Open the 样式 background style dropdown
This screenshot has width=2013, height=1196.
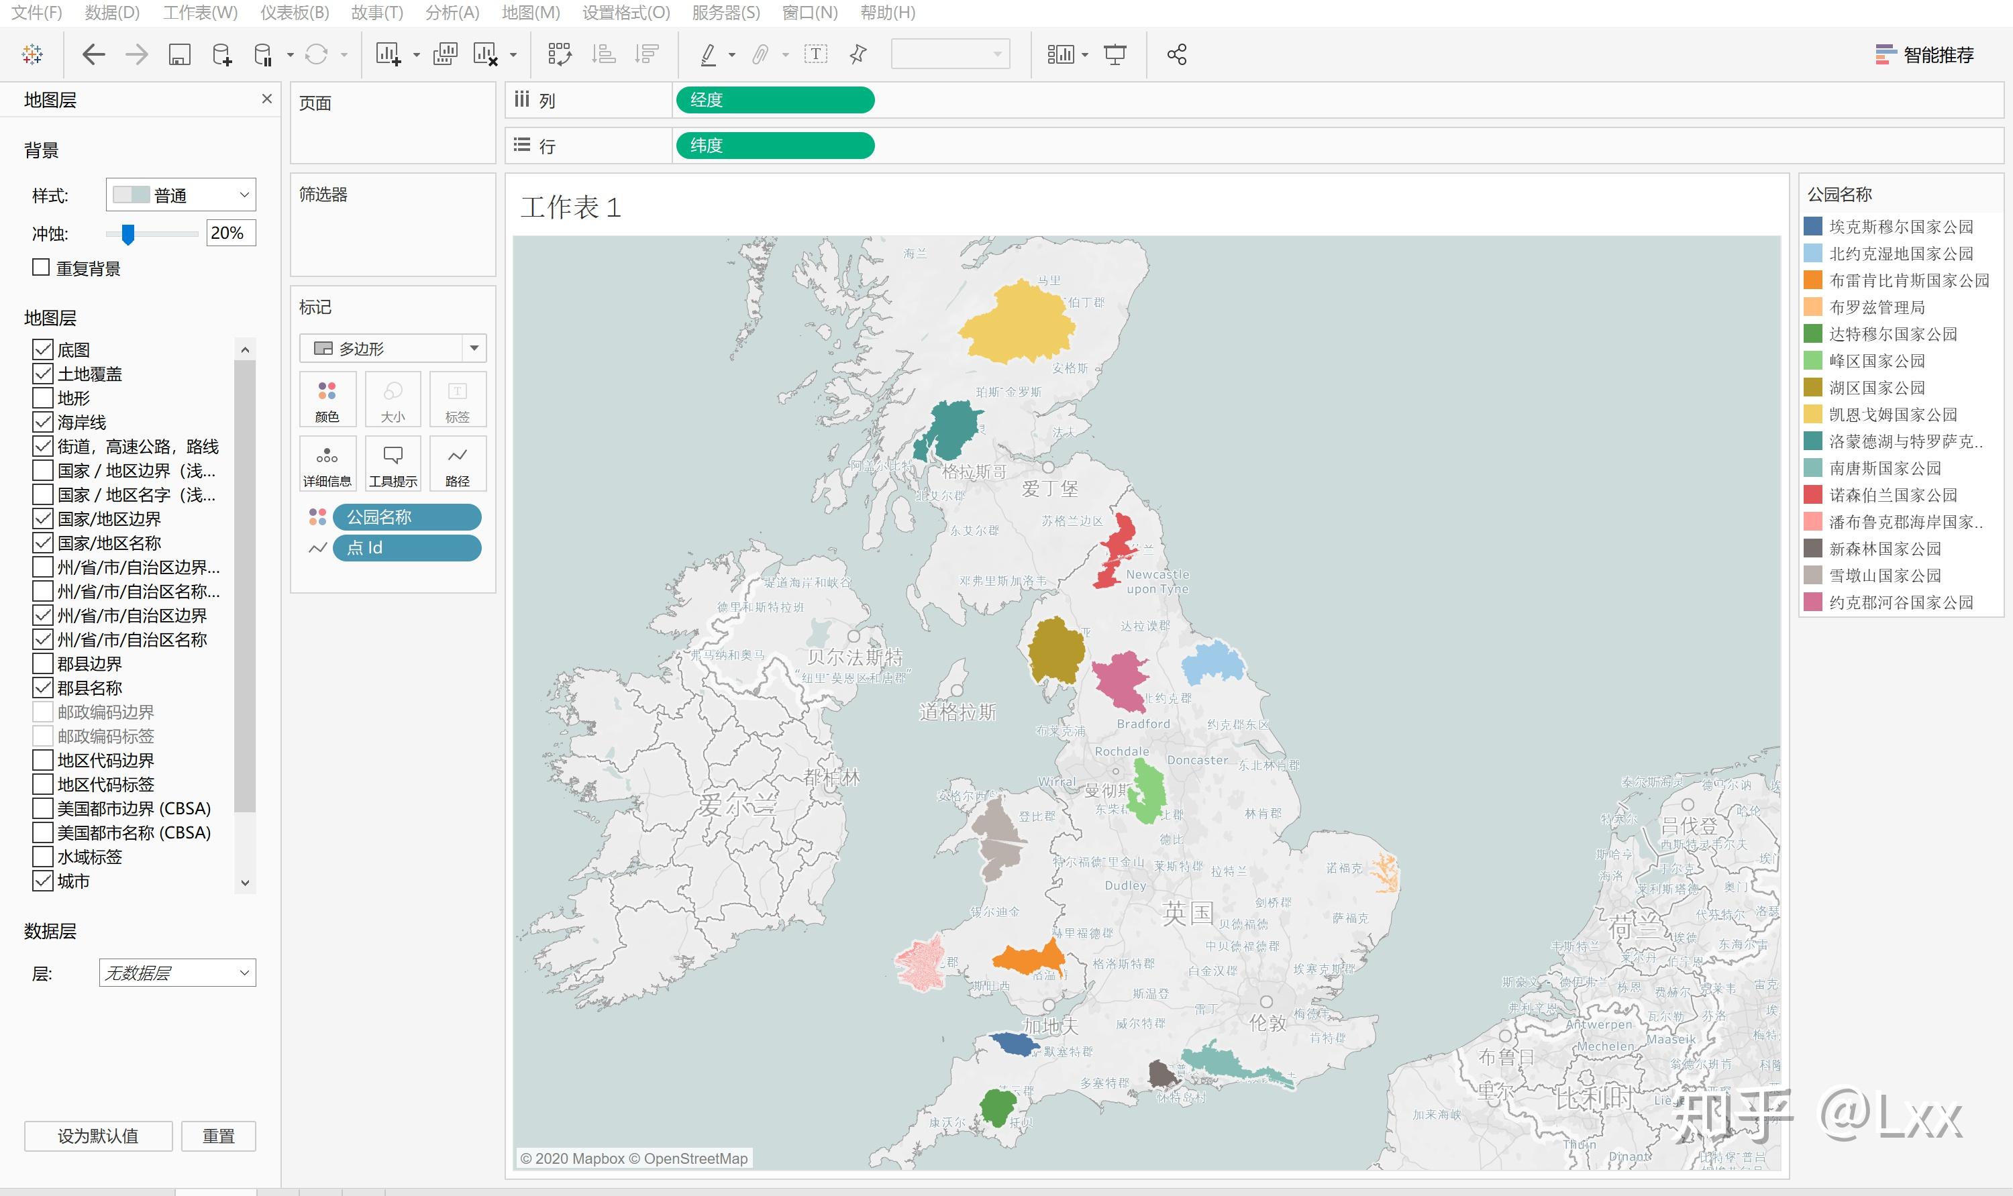180,195
